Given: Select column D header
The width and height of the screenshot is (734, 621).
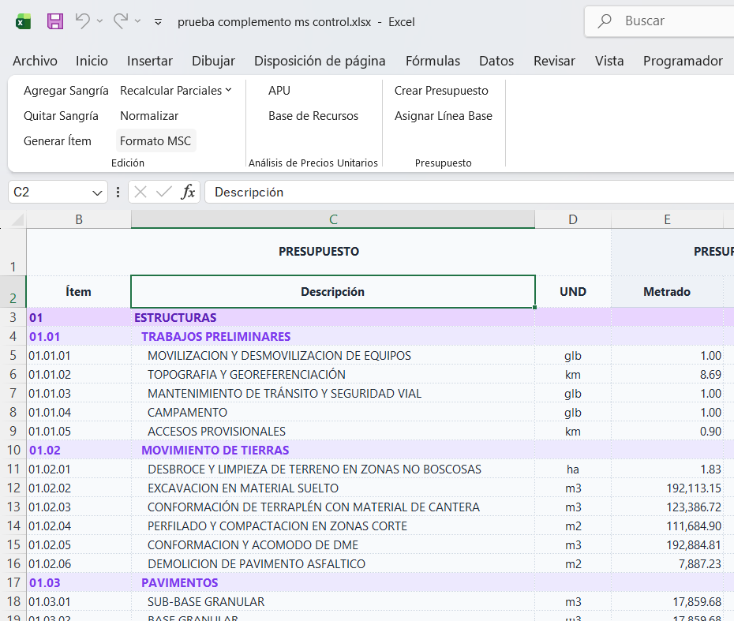Looking at the screenshot, I should [x=573, y=219].
